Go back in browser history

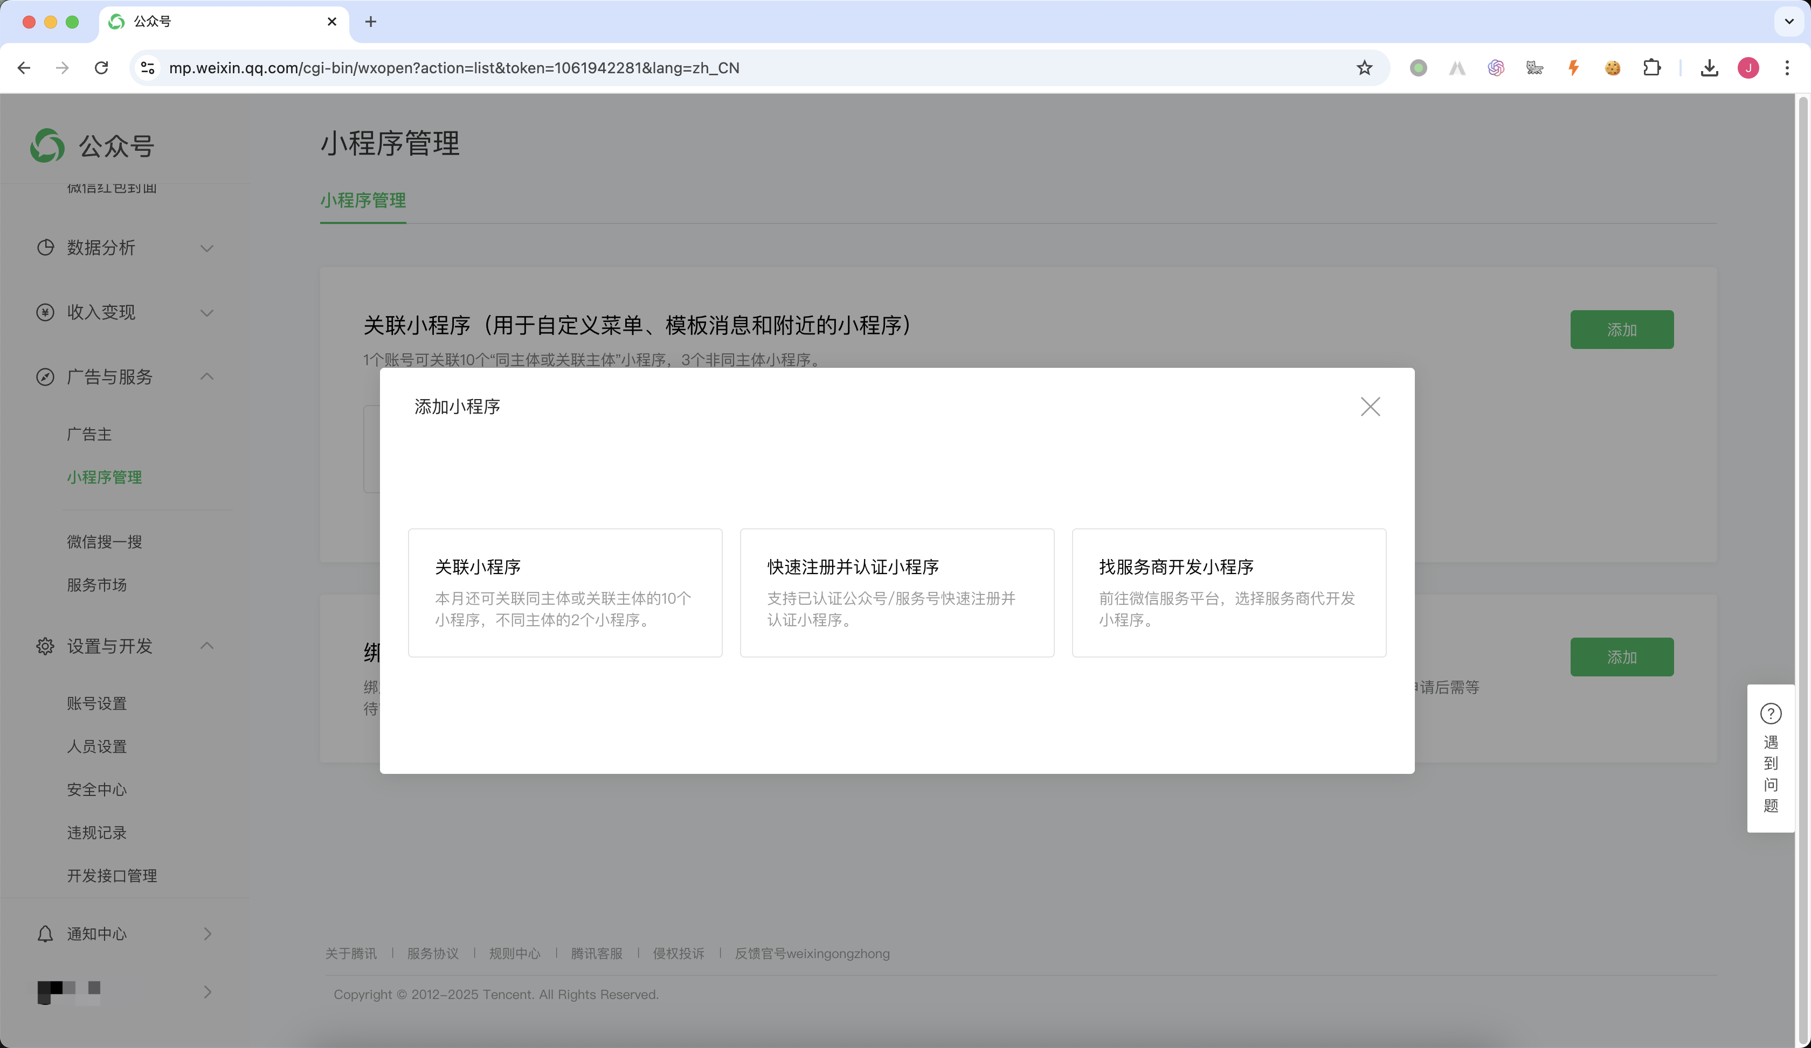(x=24, y=67)
